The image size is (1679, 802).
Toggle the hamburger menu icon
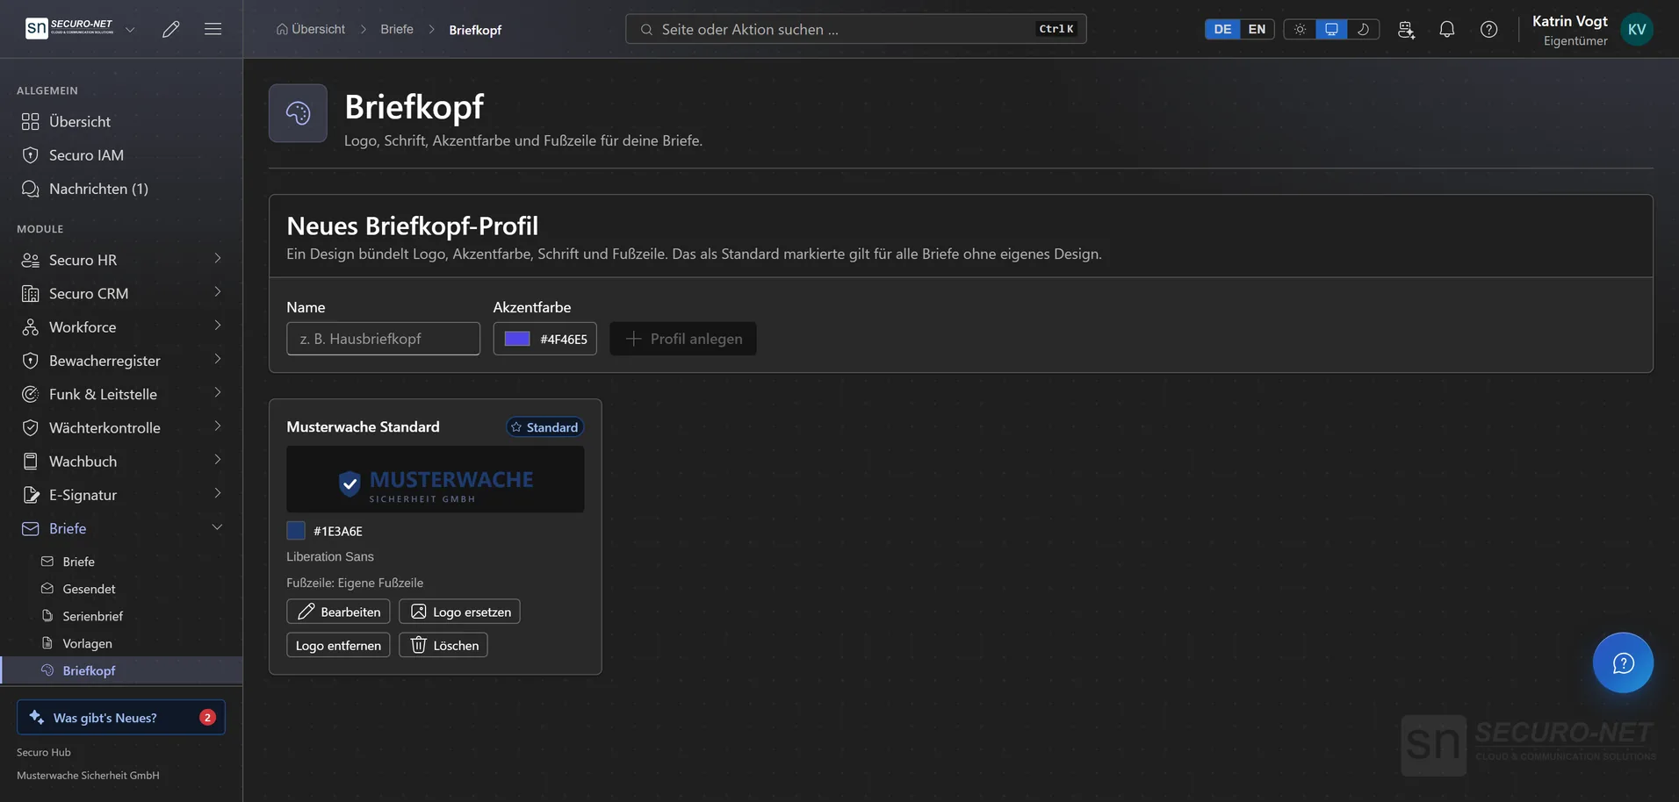pyautogui.click(x=213, y=29)
